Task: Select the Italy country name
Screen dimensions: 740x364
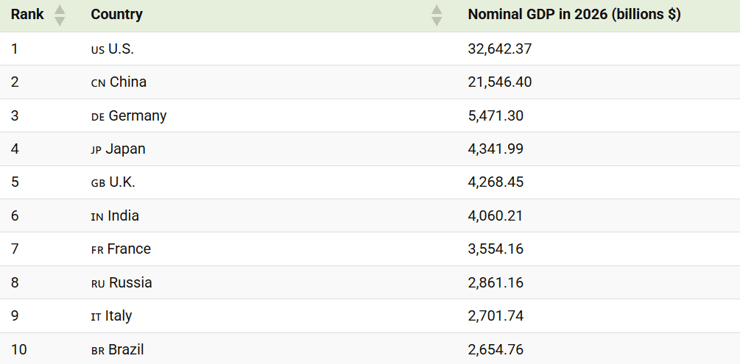Action: [x=119, y=316]
